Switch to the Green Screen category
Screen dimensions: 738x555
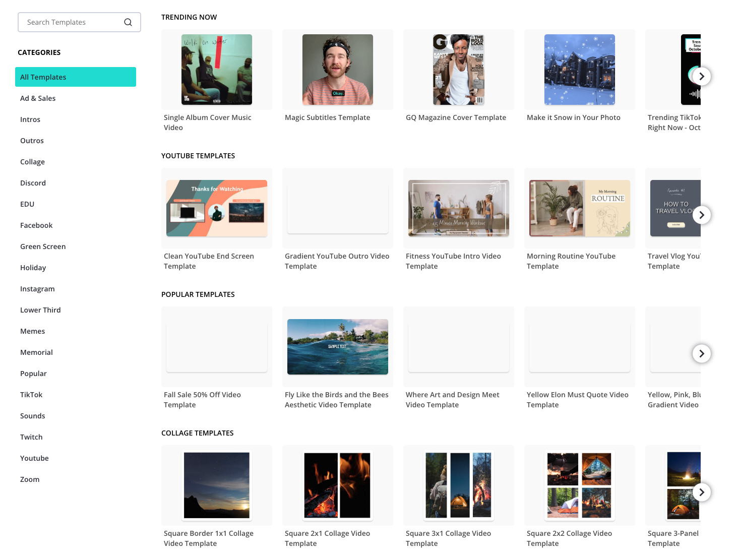click(x=43, y=246)
